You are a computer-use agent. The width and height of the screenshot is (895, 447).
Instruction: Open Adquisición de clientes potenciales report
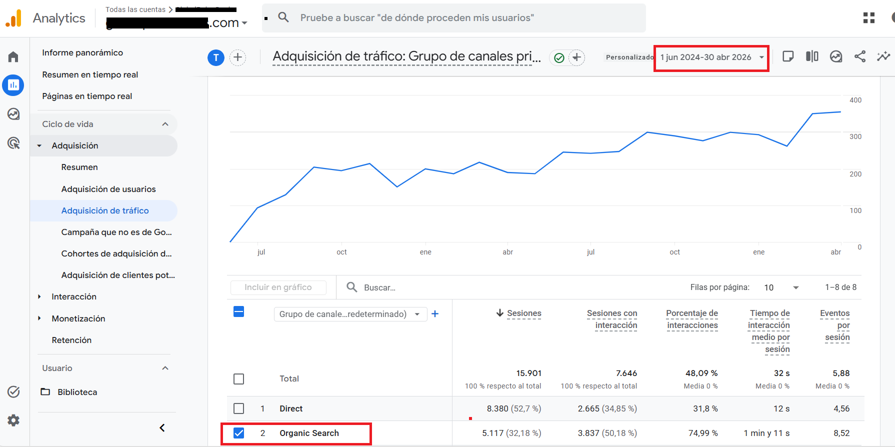click(118, 275)
